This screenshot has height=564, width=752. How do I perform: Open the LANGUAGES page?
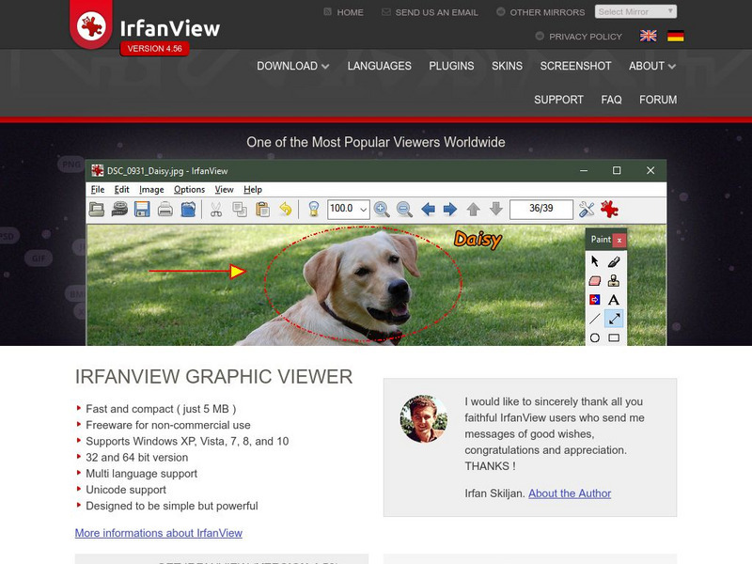pyautogui.click(x=380, y=66)
